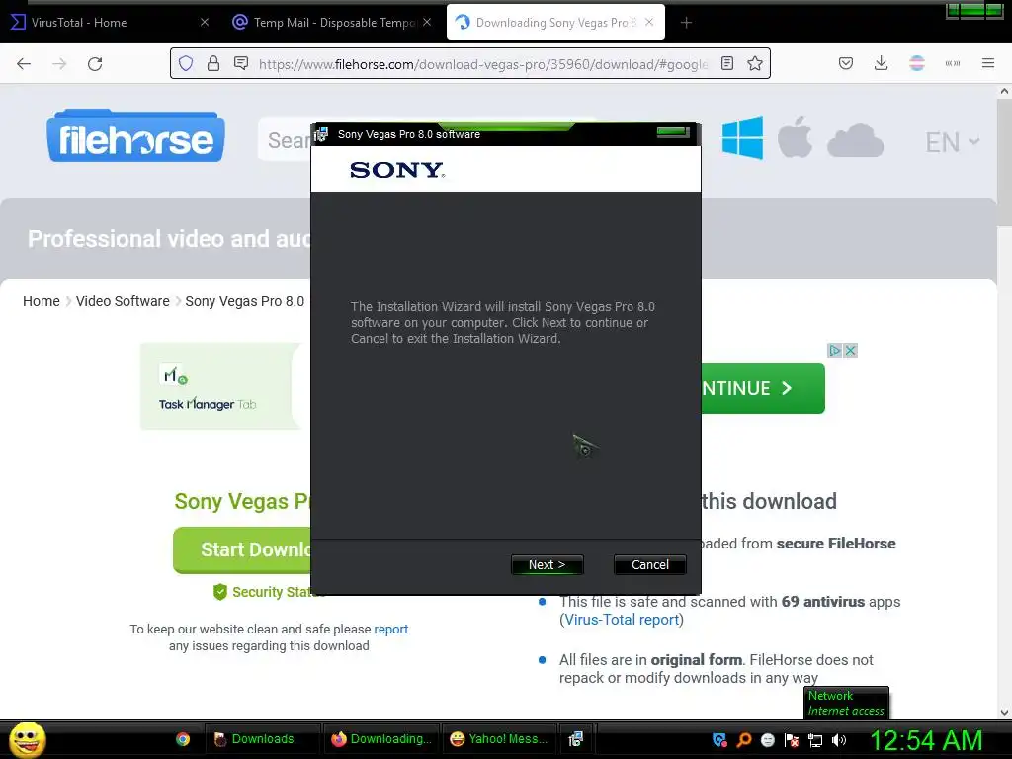1012x759 pixels.
Task: Click the action center flag tray icon
Action: 792,740
